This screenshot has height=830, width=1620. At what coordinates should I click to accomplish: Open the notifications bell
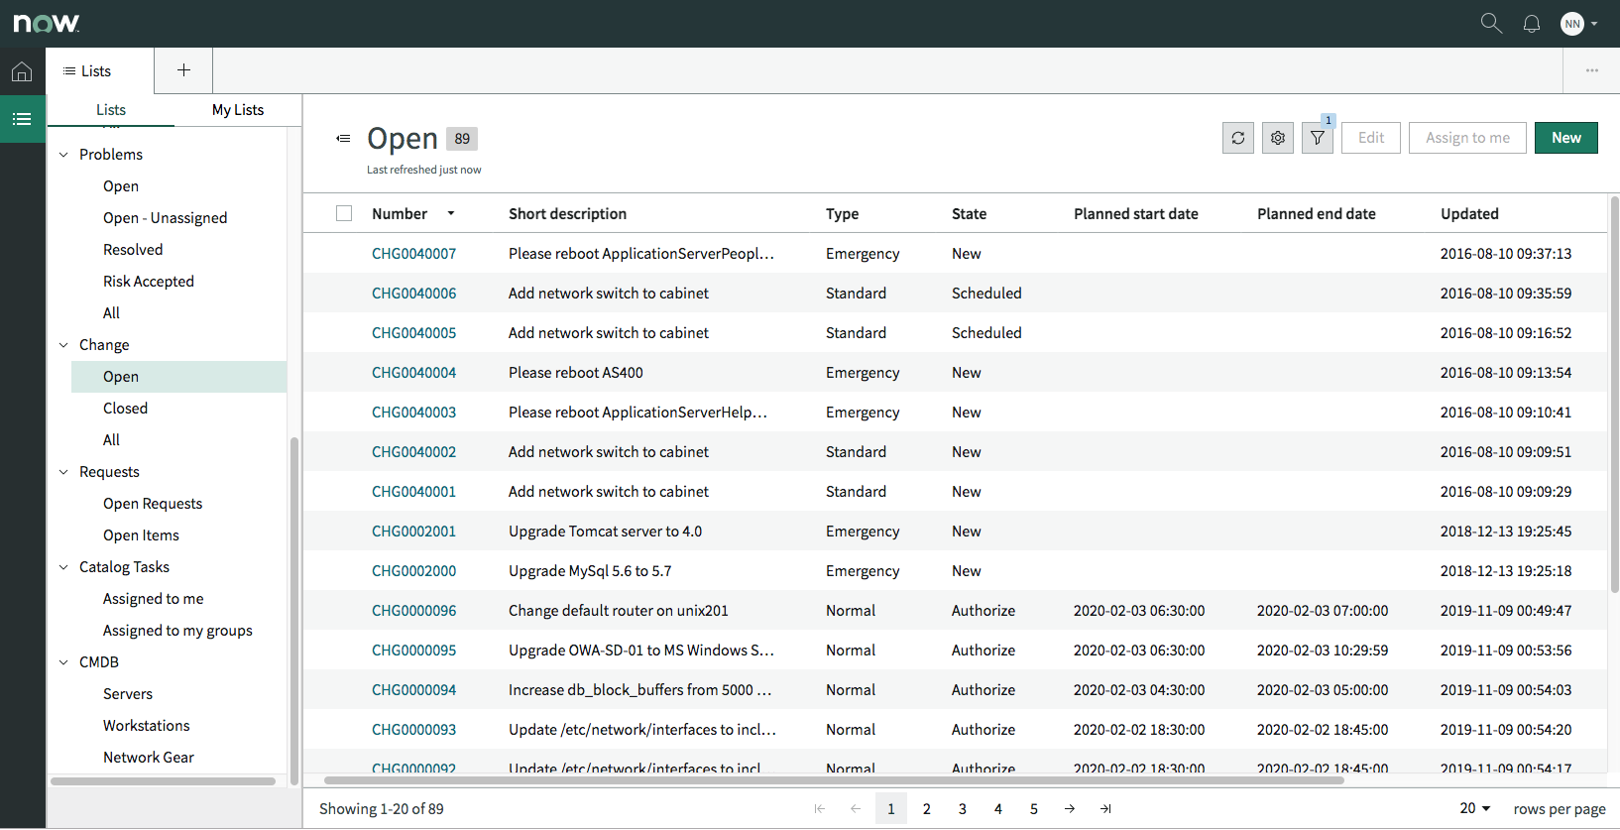click(1532, 24)
